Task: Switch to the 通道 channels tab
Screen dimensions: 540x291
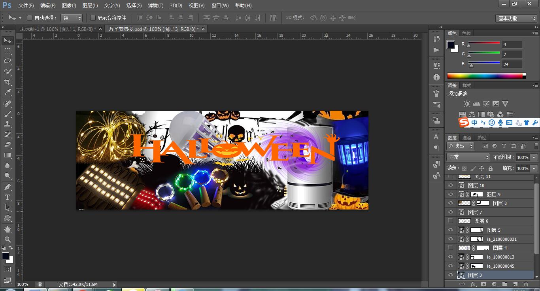Action: tap(467, 138)
